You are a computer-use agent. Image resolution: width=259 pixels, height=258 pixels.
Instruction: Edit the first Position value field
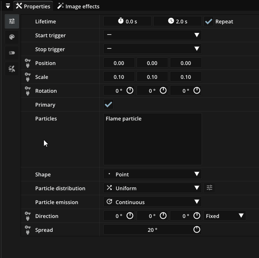(119, 63)
